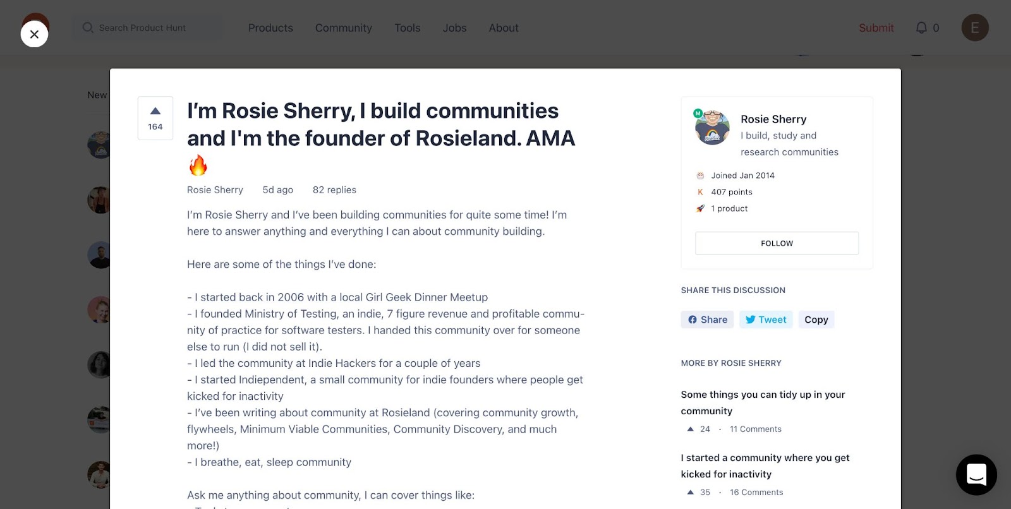Screen dimensions: 1011x509
Task: Click the 'New' tab behind the modal
Action: [x=97, y=95]
